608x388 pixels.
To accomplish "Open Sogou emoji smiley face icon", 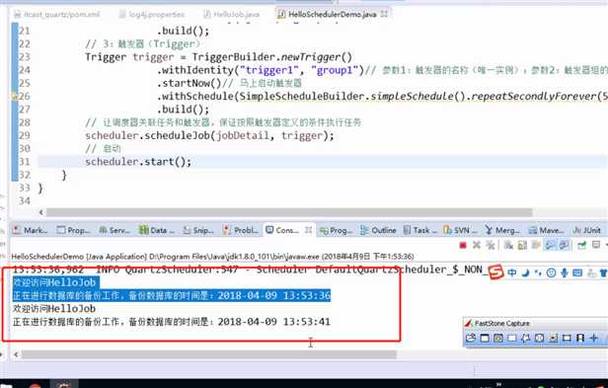I will point(551,272).
